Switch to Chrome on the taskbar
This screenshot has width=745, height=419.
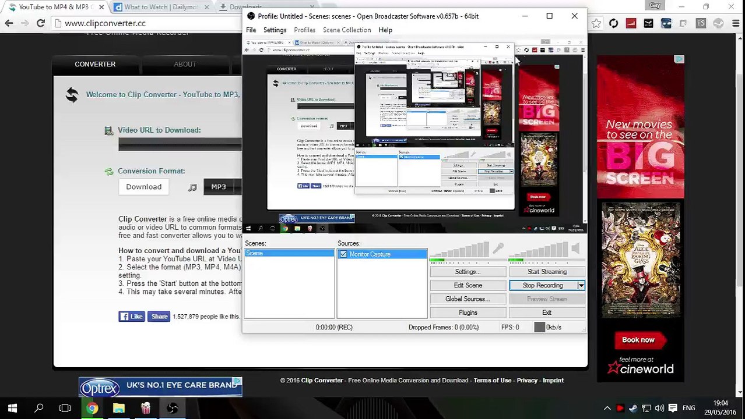[92, 409]
